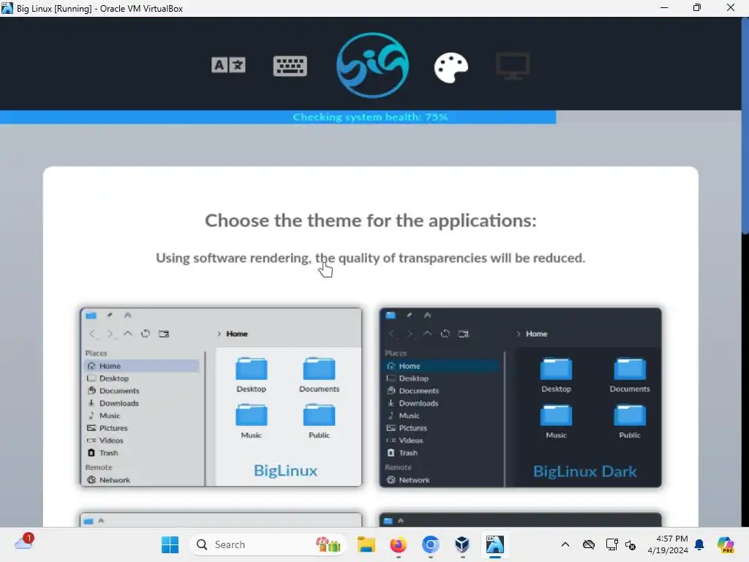
Task: Click the 'Choose the theme for the applications:' heading
Action: [371, 221]
